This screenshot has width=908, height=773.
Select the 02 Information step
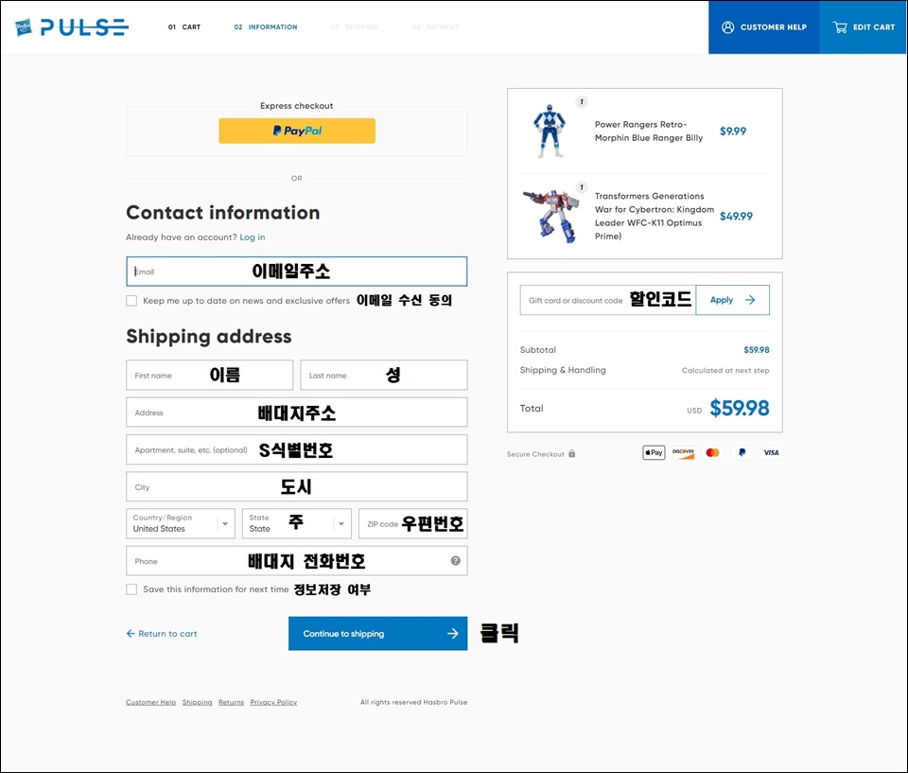(x=265, y=26)
